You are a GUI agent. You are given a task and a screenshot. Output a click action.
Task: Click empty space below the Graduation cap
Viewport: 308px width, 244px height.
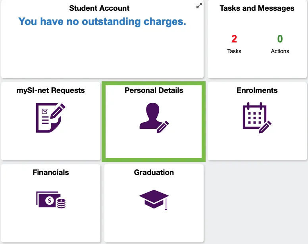click(x=154, y=226)
